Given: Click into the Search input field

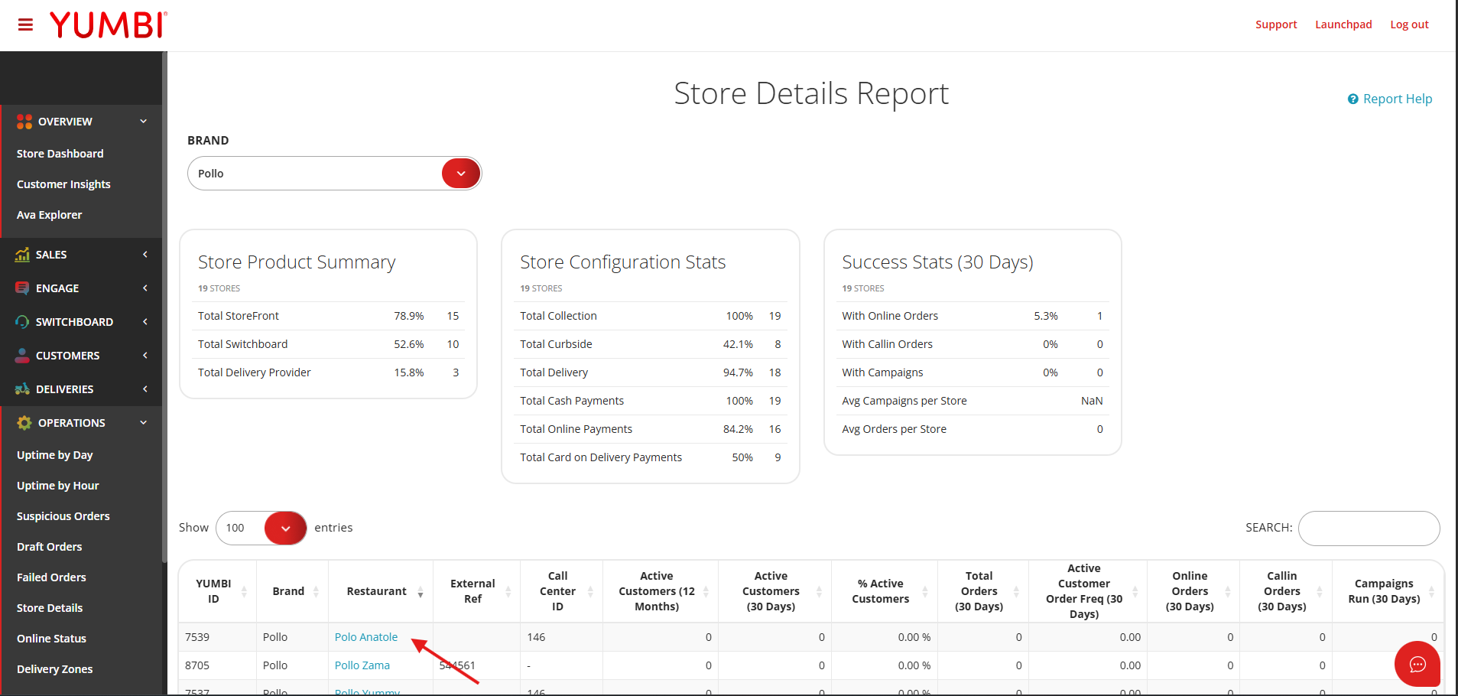Looking at the screenshot, I should pyautogui.click(x=1368, y=529).
